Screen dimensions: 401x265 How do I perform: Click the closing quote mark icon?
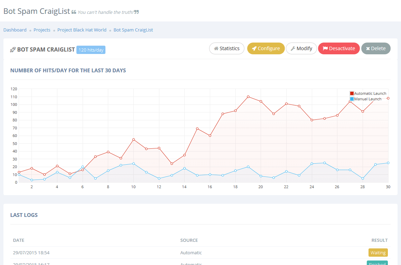(x=136, y=12)
